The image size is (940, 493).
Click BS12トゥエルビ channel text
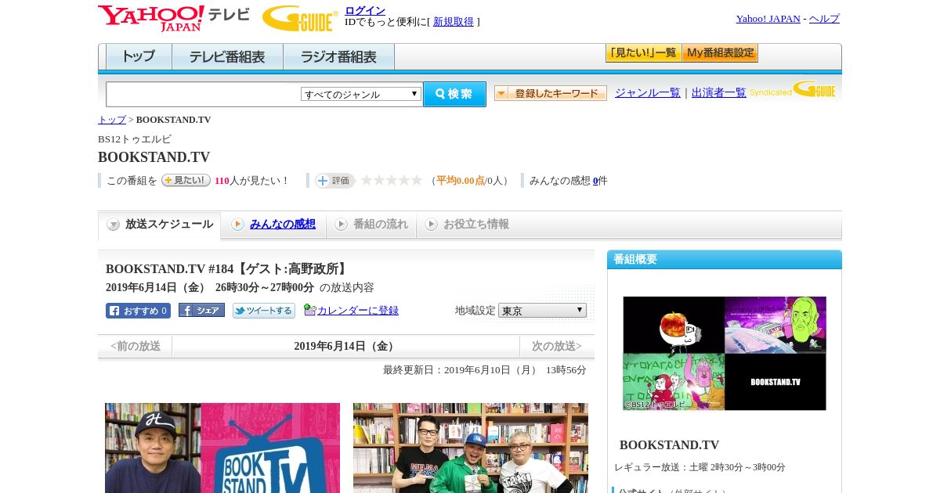135,139
